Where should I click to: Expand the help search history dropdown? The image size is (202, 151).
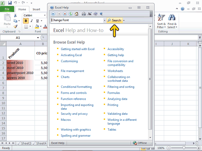point(104,20)
